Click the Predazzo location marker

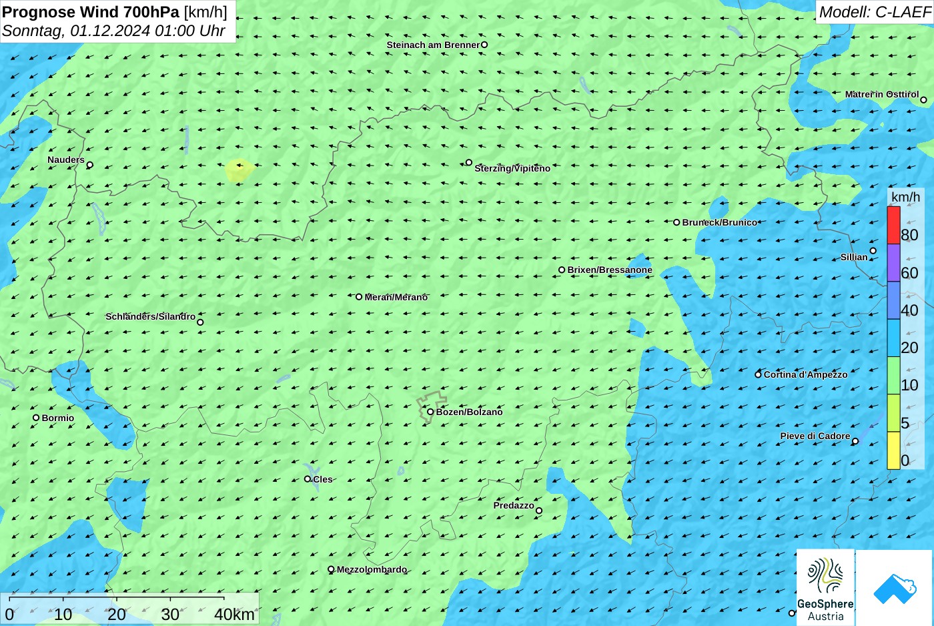click(x=539, y=511)
